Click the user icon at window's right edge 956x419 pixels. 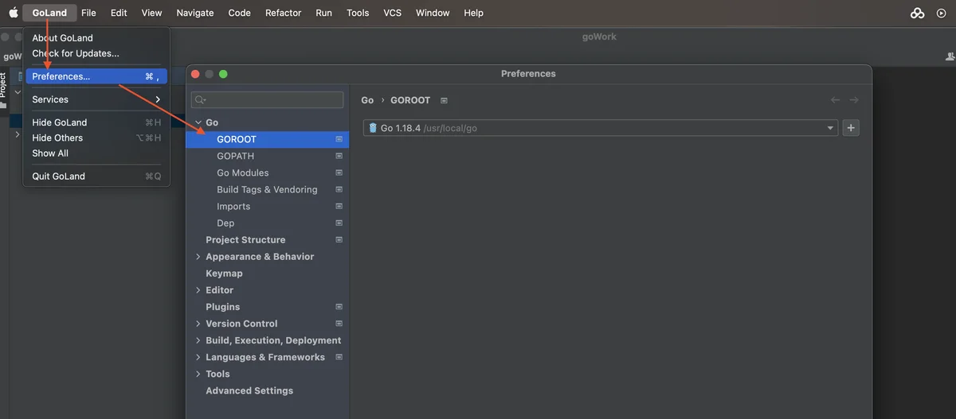click(x=950, y=56)
